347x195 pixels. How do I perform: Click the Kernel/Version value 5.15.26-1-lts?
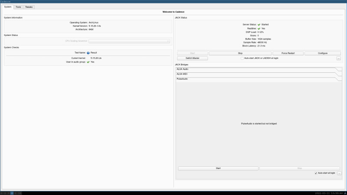tap(95, 26)
